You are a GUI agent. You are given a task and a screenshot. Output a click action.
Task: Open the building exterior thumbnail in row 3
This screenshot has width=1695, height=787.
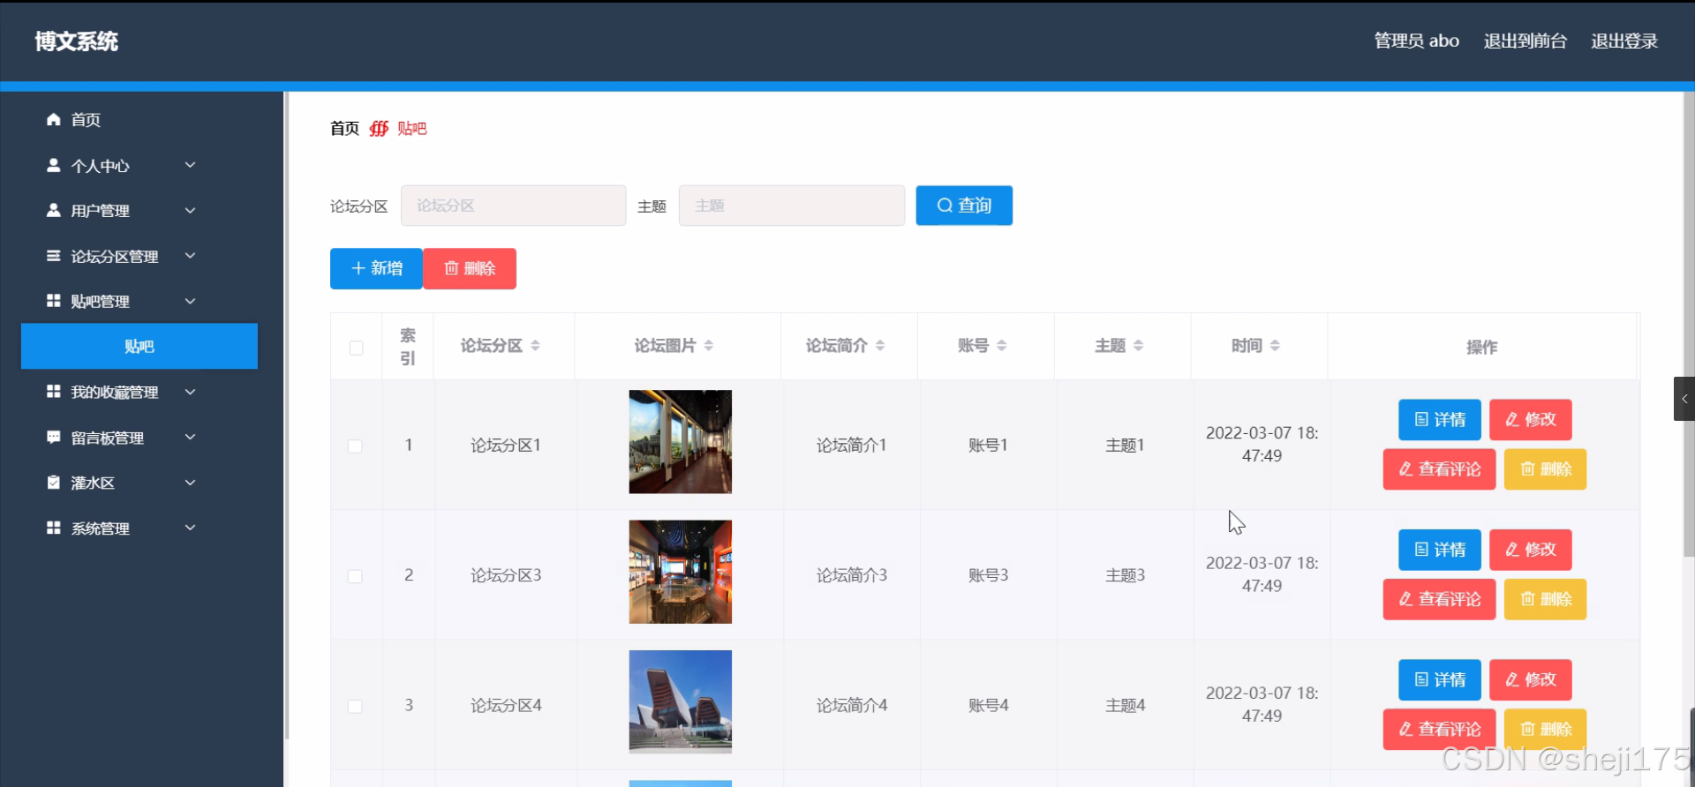point(681,702)
